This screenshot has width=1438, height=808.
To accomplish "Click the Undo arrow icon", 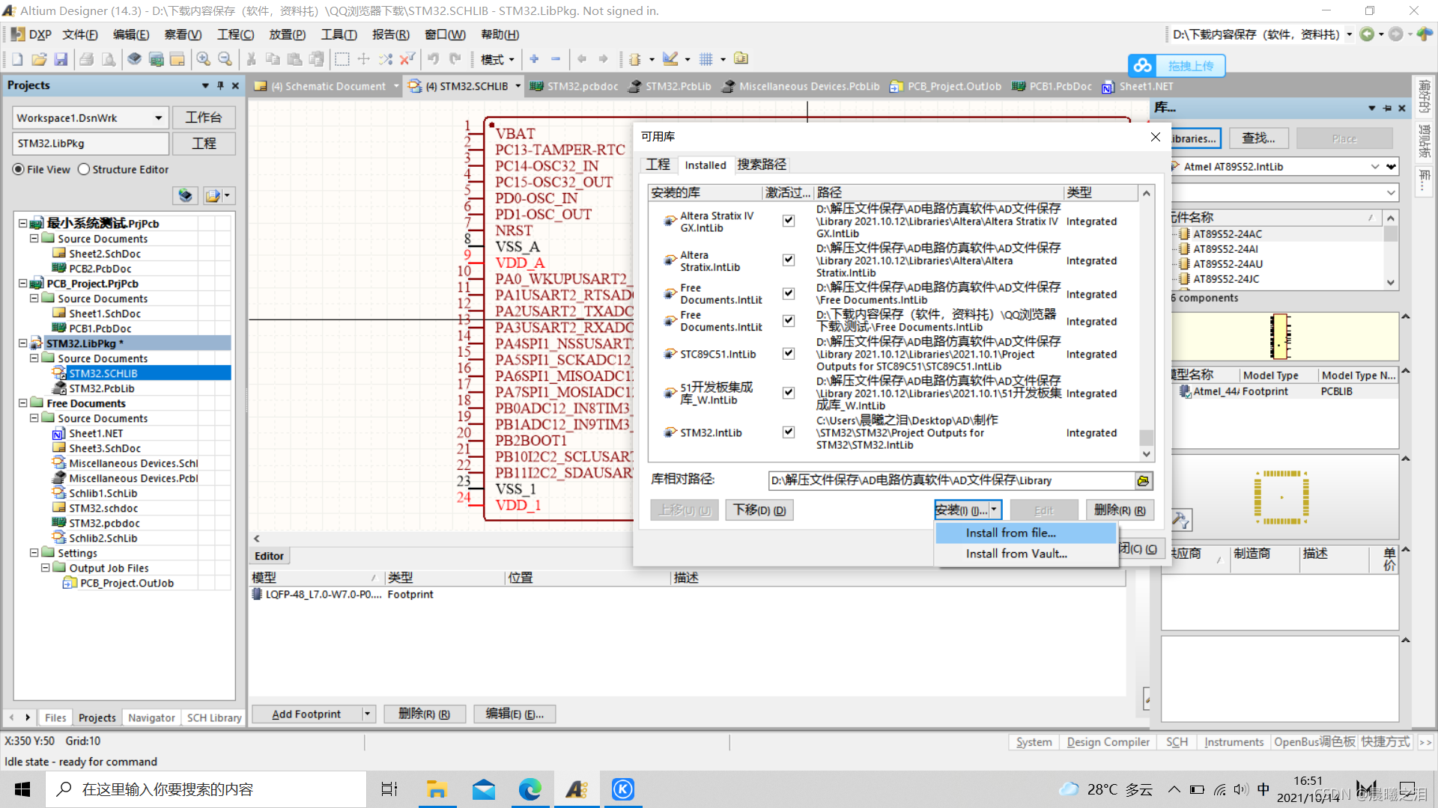I will click(x=433, y=59).
